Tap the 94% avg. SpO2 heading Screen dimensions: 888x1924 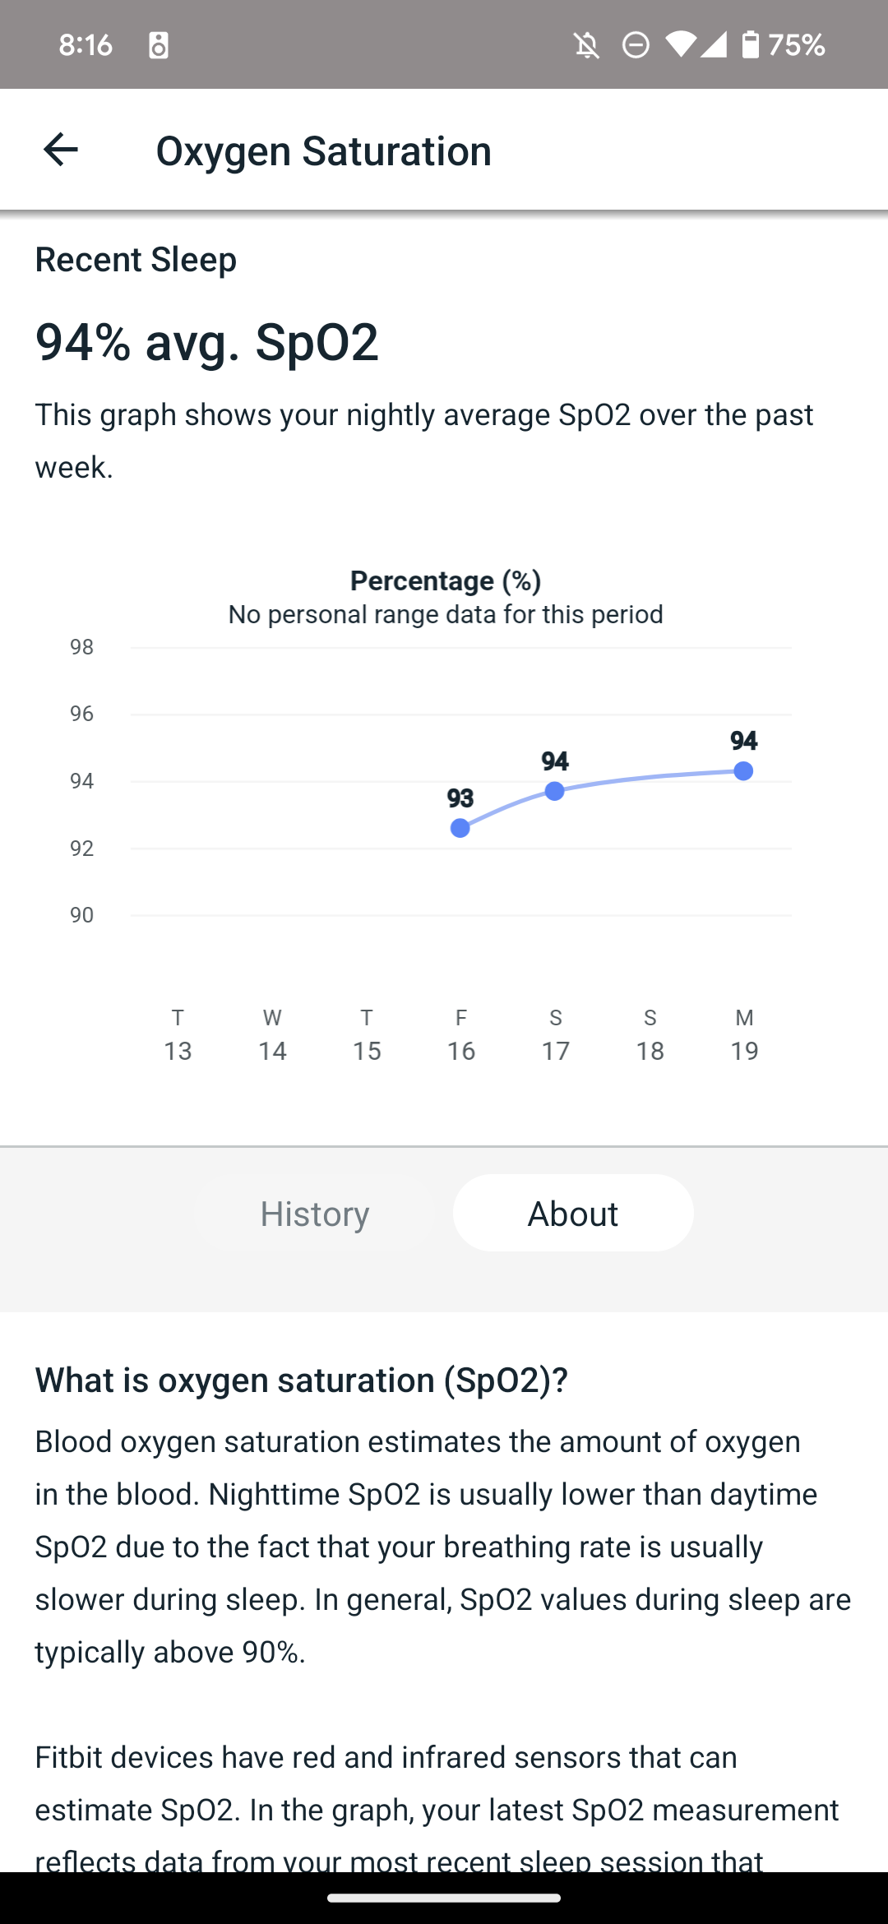pos(207,342)
